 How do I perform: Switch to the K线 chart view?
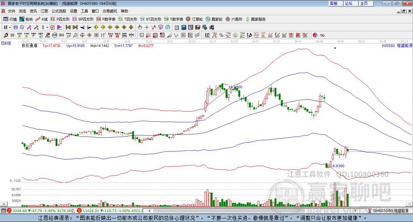pos(42,19)
